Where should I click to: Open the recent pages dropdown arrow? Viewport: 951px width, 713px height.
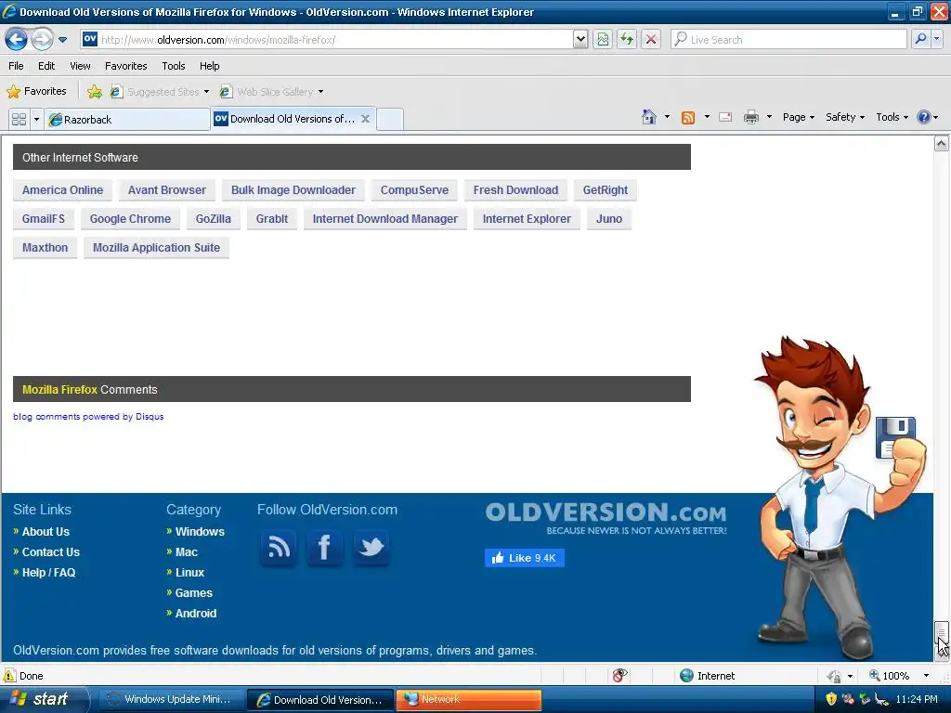(x=62, y=40)
